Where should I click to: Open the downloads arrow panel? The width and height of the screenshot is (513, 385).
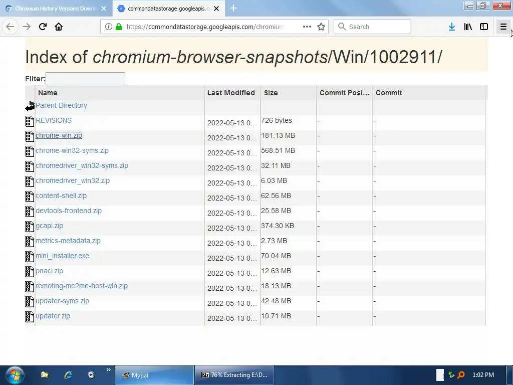tap(452, 27)
